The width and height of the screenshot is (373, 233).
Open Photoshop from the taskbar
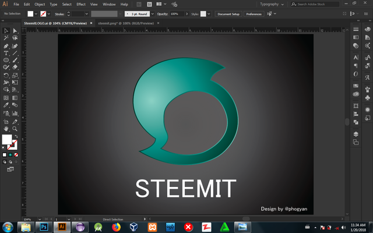coord(44,226)
